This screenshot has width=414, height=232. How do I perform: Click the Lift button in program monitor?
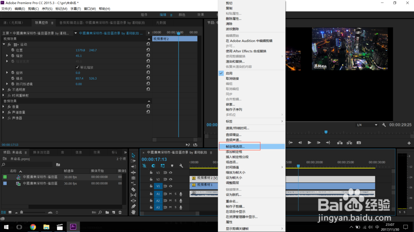coord(340,143)
